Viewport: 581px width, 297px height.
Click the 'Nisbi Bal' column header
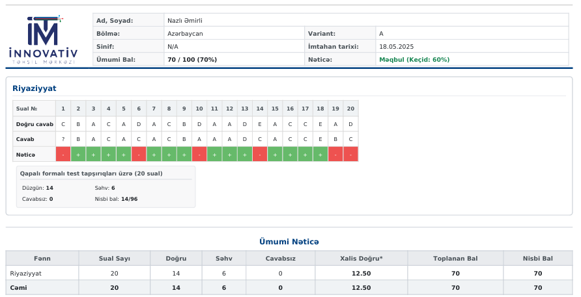537,259
